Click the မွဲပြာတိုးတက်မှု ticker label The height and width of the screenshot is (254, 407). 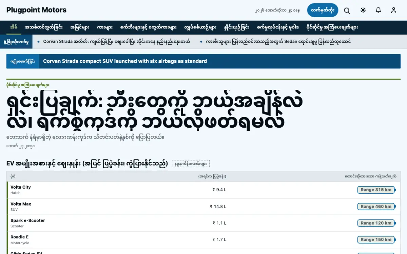(x=16, y=42)
